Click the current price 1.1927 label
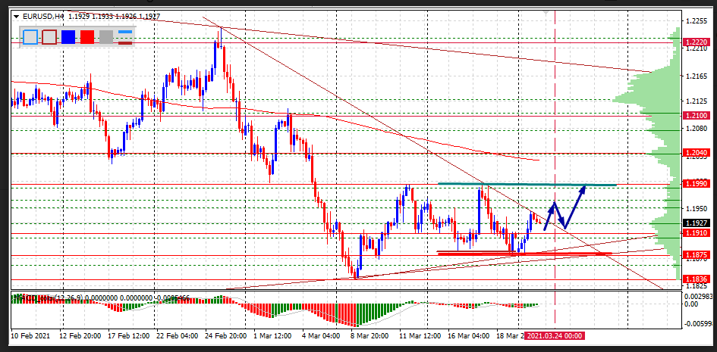Image resolution: width=717 pixels, height=352 pixels. (696, 223)
